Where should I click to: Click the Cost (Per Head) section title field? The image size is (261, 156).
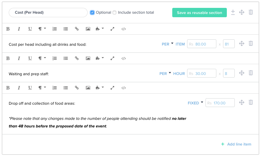(x=48, y=13)
